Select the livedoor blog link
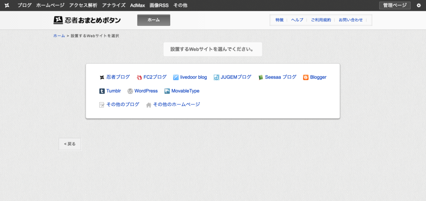Screen dimensions: 426x201 pyautogui.click(x=193, y=77)
